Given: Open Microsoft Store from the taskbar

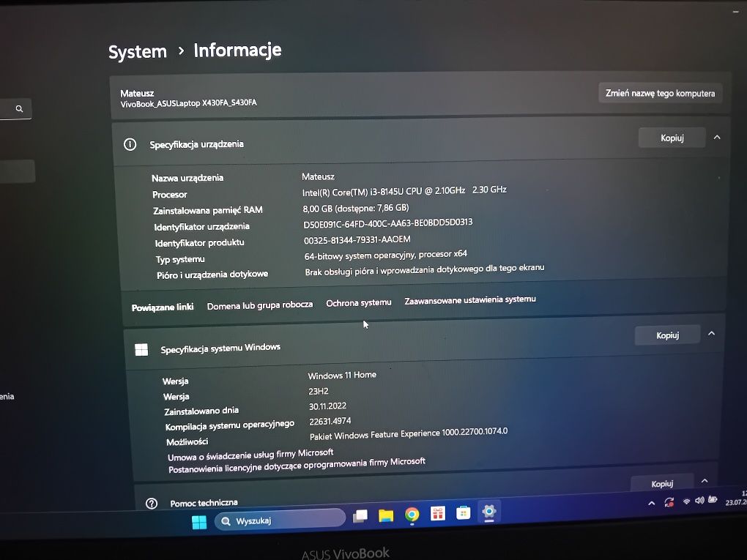Looking at the screenshot, I should pyautogui.click(x=463, y=513).
